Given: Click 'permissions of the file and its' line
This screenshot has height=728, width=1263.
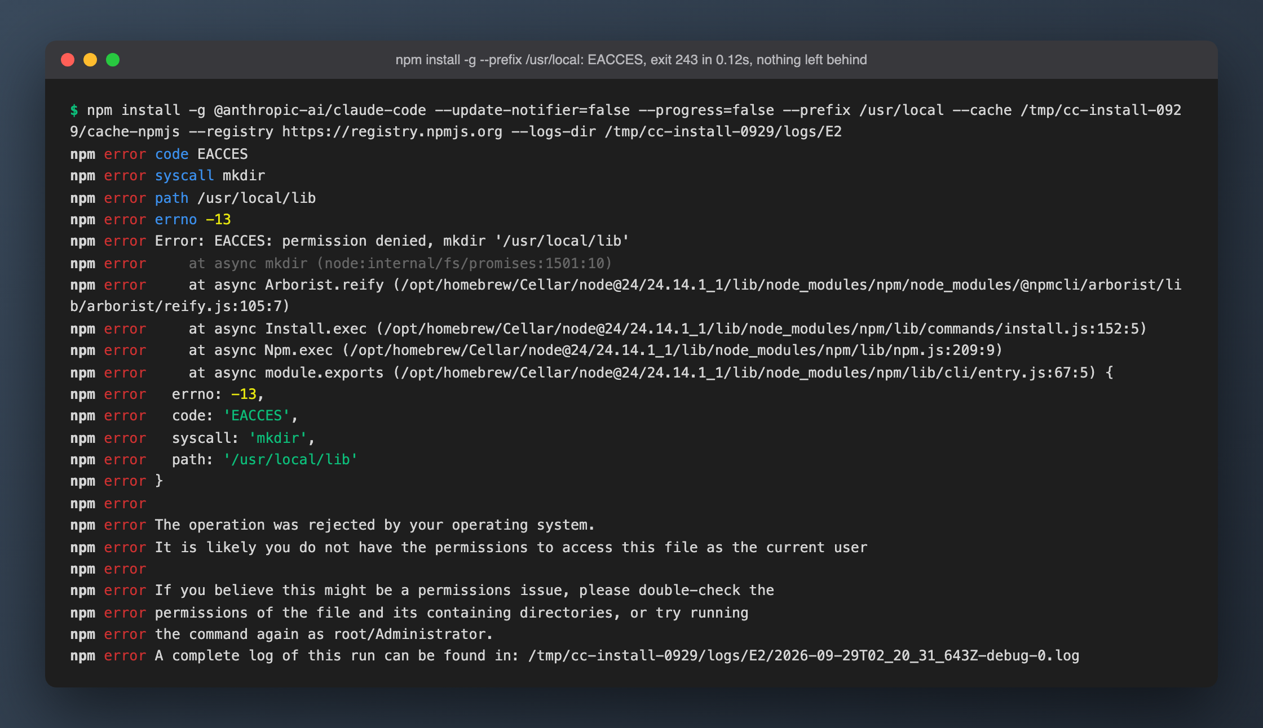Looking at the screenshot, I should [409, 612].
